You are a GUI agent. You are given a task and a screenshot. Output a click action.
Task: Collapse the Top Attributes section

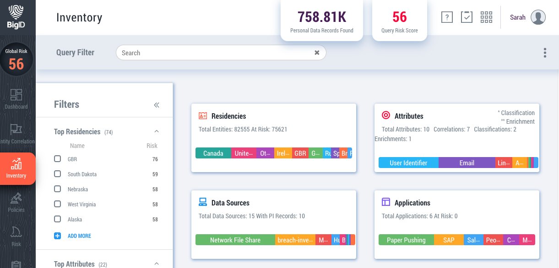[x=157, y=263]
